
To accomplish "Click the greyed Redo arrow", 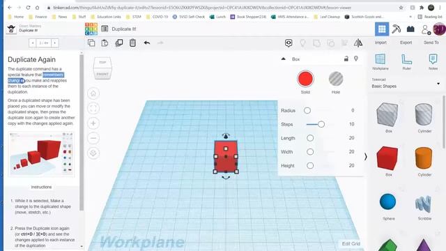I will click(x=160, y=43).
